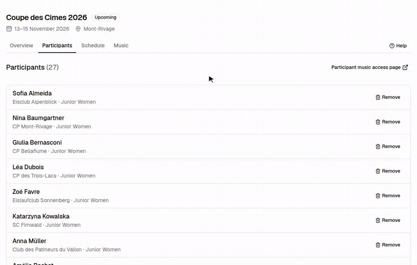Screen dimensions: 417x265
Task: Click the Coupe des Cimes 2026 title
Action: pos(46,18)
